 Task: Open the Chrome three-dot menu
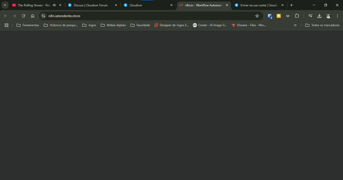tap(337, 16)
